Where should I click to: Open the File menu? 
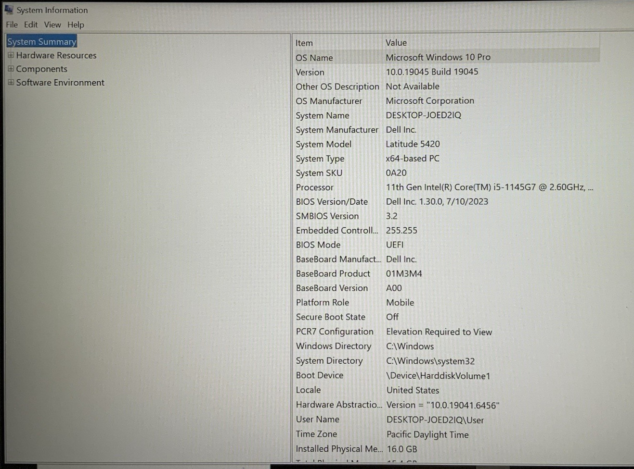click(x=12, y=25)
